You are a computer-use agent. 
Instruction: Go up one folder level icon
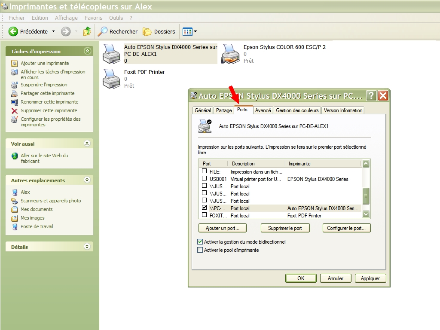coord(87,31)
